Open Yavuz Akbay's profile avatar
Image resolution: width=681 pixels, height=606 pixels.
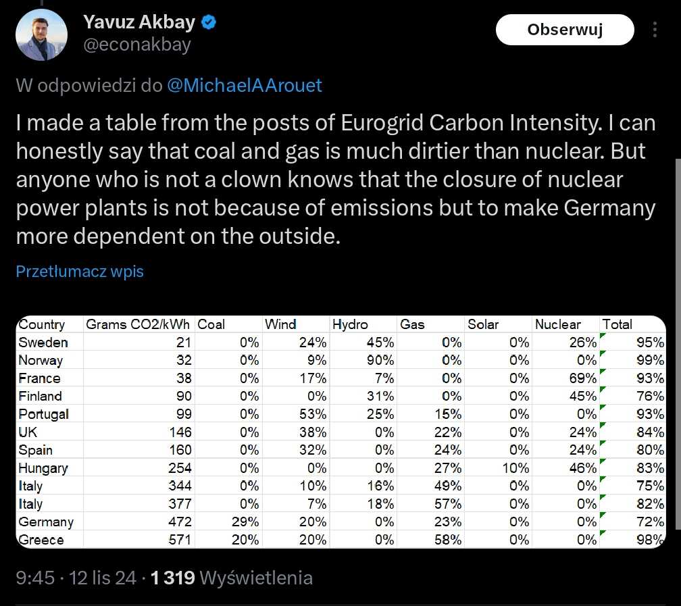coord(41,34)
